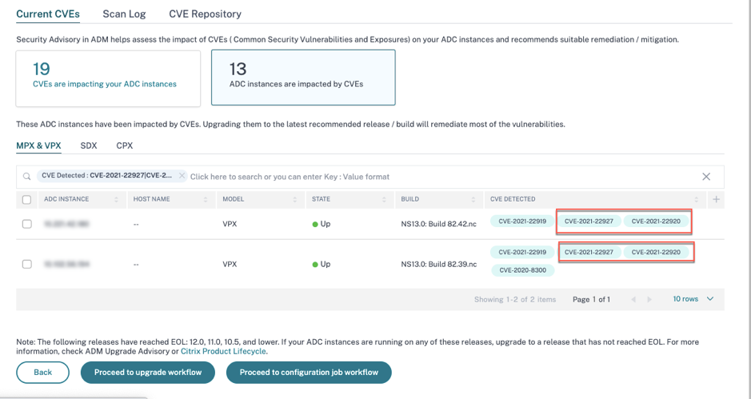Click Up state in Build 82.42.nc row
The height and width of the screenshot is (399, 751).
tap(322, 224)
